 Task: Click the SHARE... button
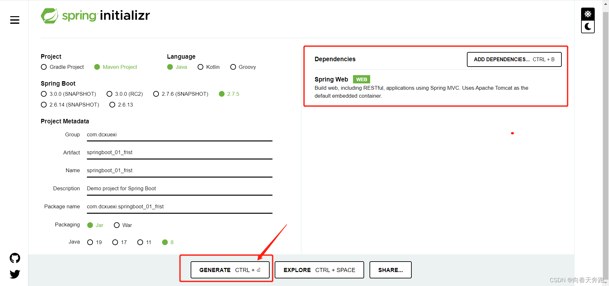pos(390,270)
